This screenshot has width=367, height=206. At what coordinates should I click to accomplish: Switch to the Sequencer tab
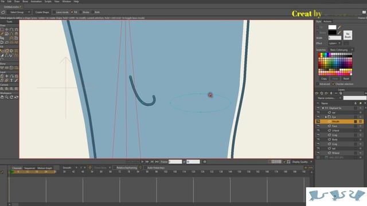click(29, 168)
